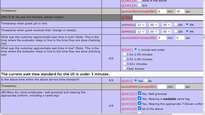Screen dimensions: 205x115
Task: Click minutes field of seconds3091minutes3091
Action: 162,38
